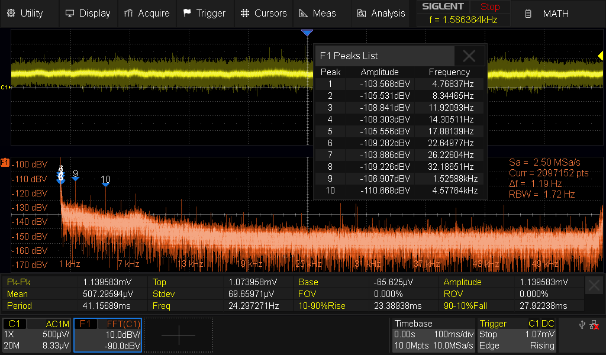Click the network disconnected icon
The width and height of the screenshot is (606, 355).
[594, 324]
